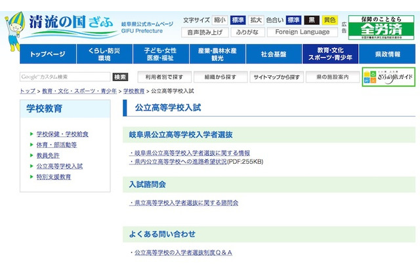
Task: Click the 検索 search button
Action: [120, 77]
